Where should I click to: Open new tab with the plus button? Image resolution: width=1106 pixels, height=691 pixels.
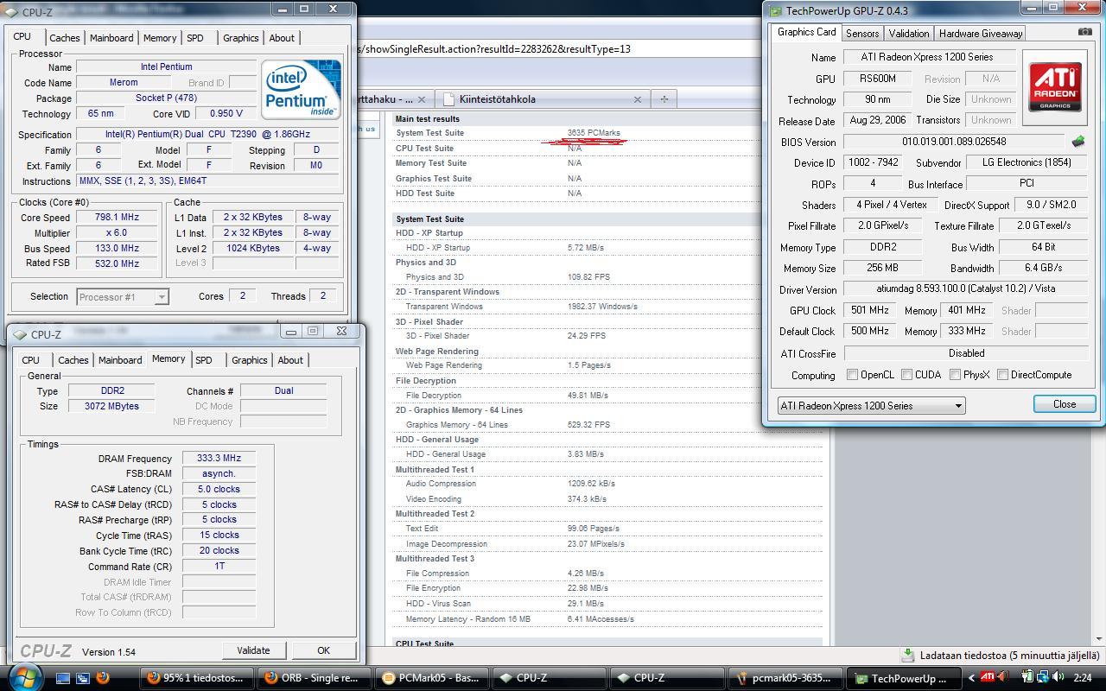pyautogui.click(x=664, y=98)
